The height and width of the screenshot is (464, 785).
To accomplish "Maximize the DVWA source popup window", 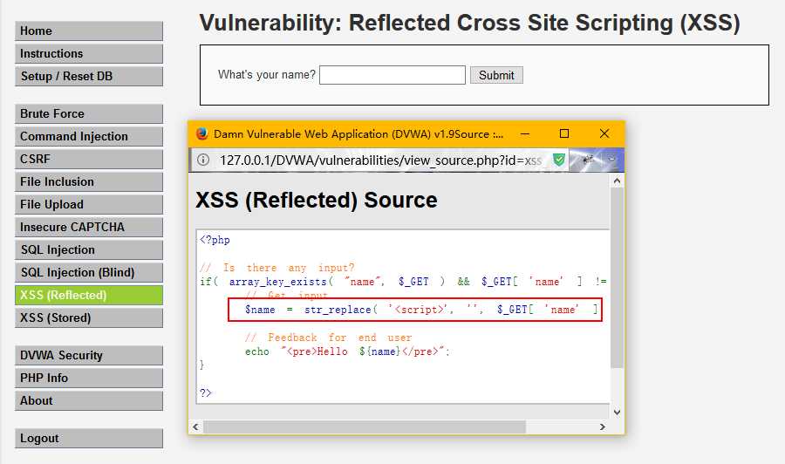I will [564, 133].
